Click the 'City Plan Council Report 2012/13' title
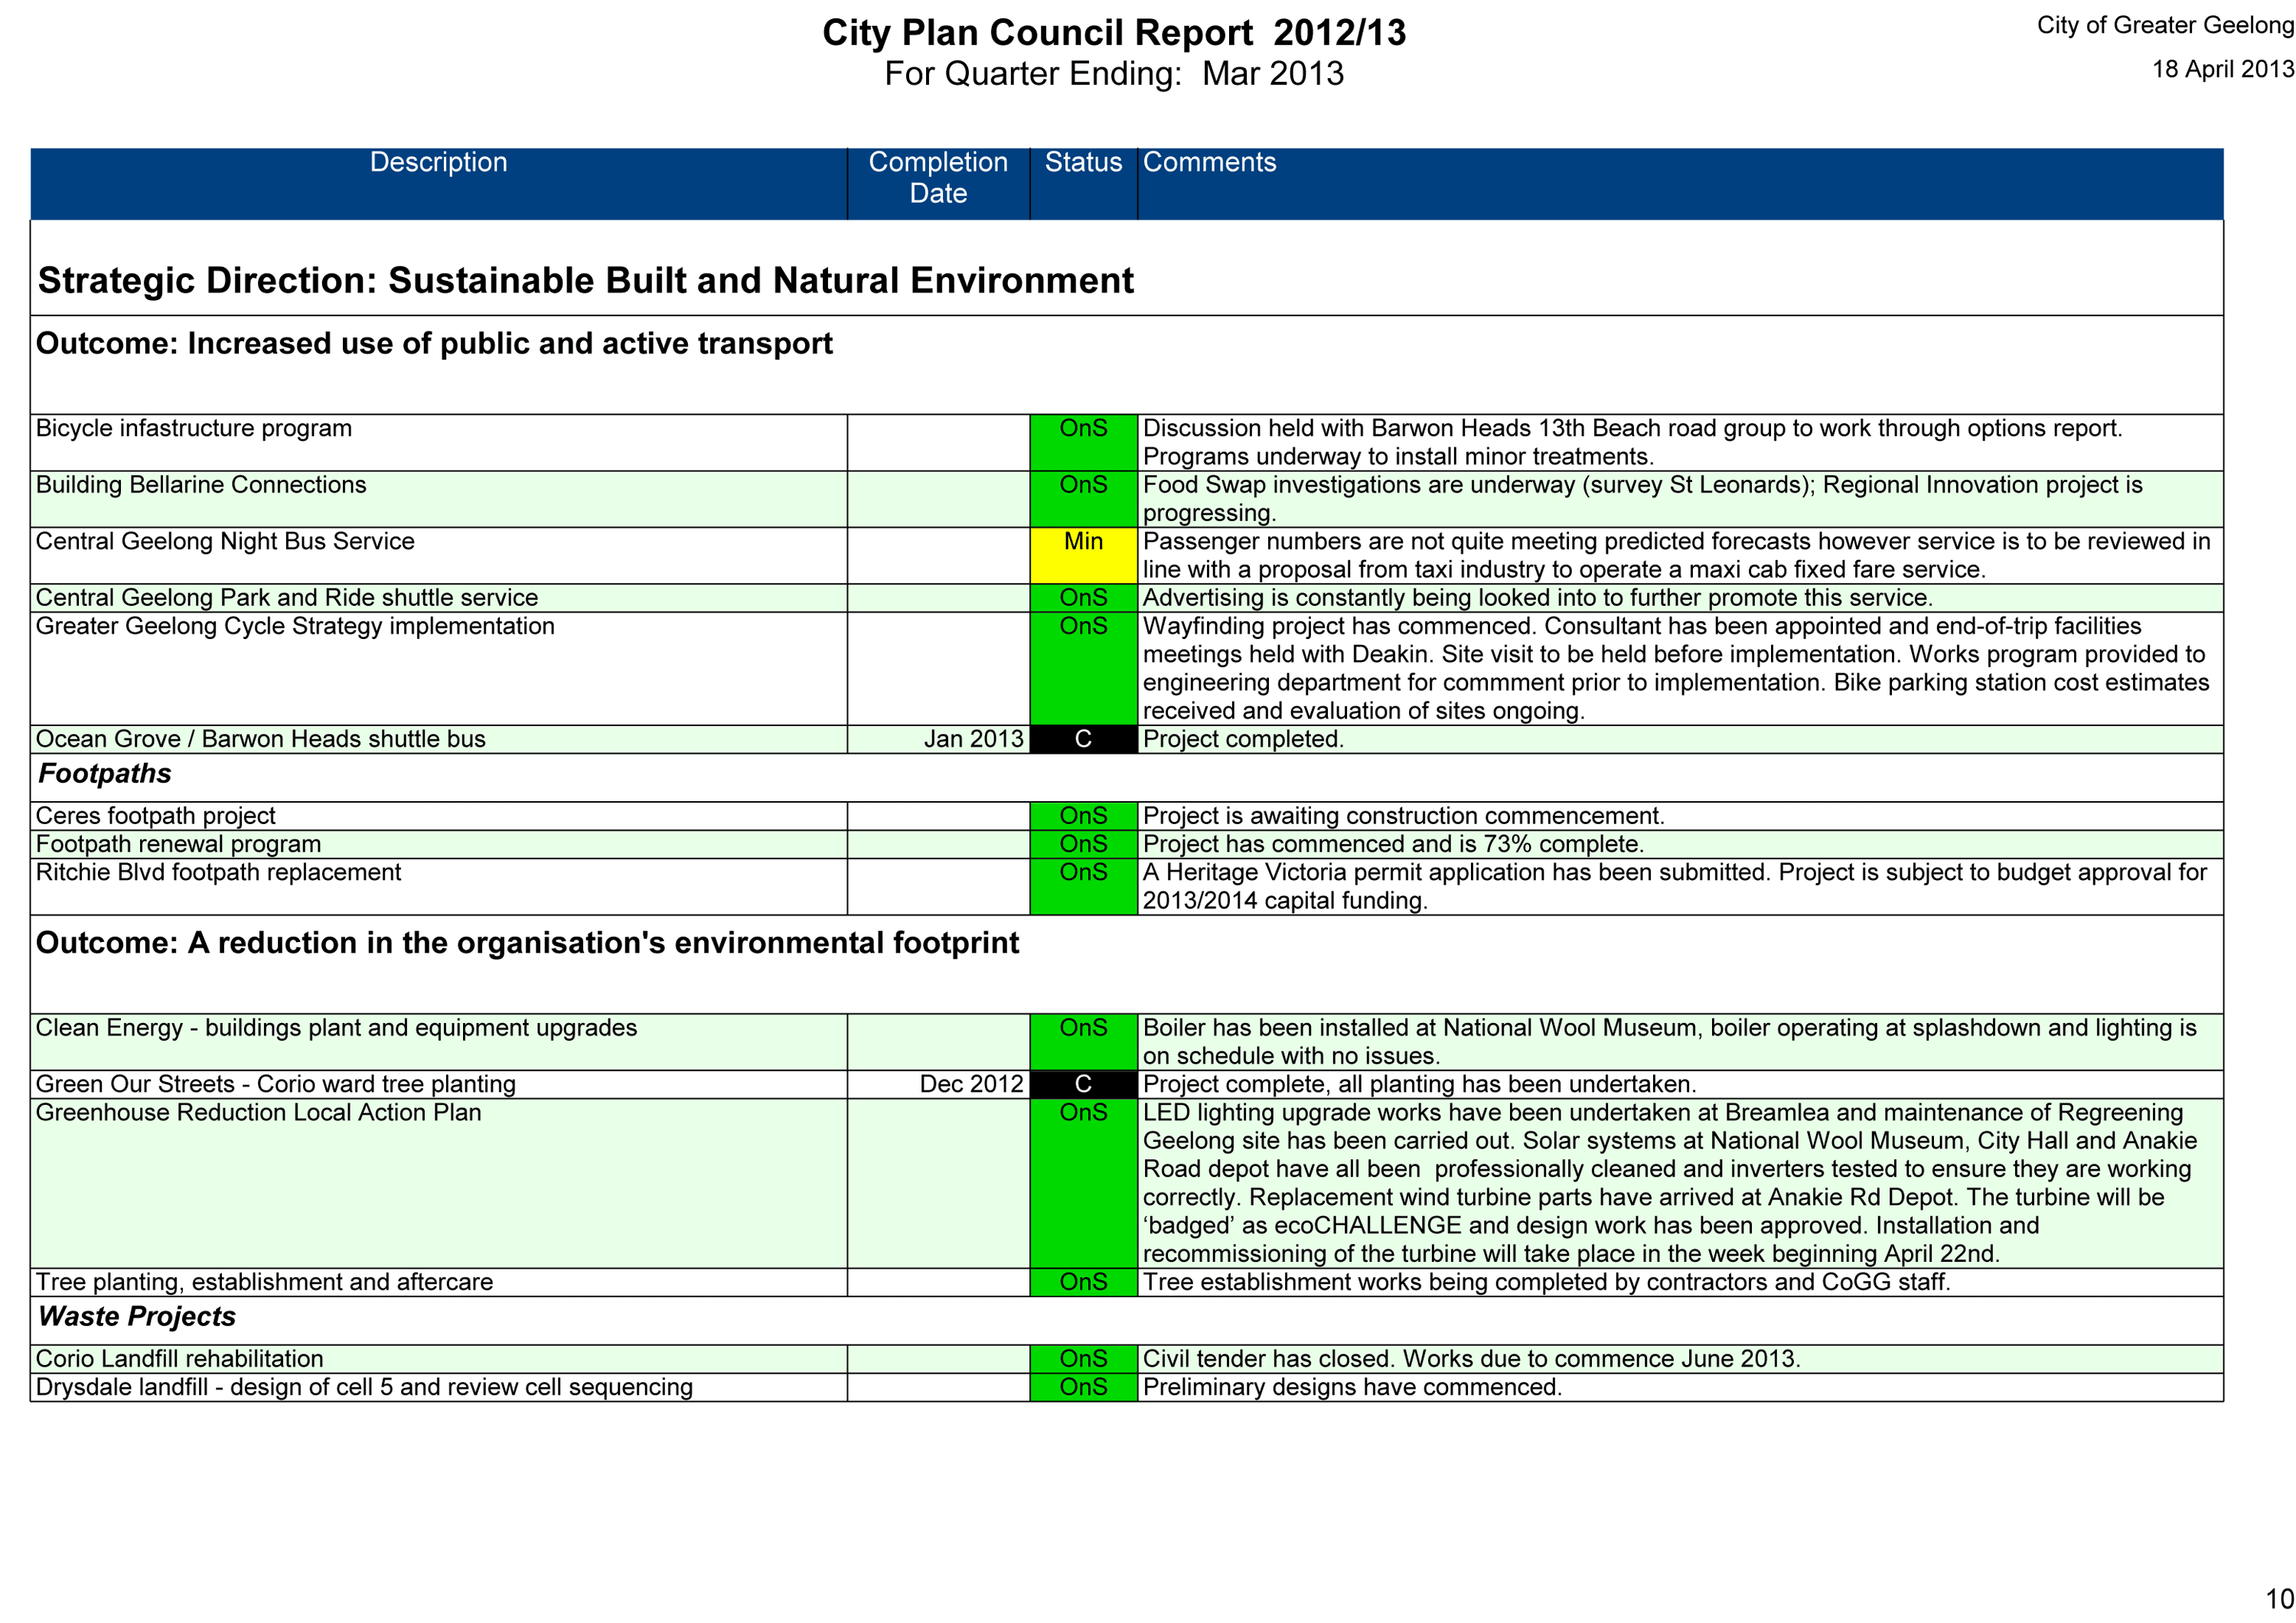The image size is (2296, 1623). coord(1114,33)
